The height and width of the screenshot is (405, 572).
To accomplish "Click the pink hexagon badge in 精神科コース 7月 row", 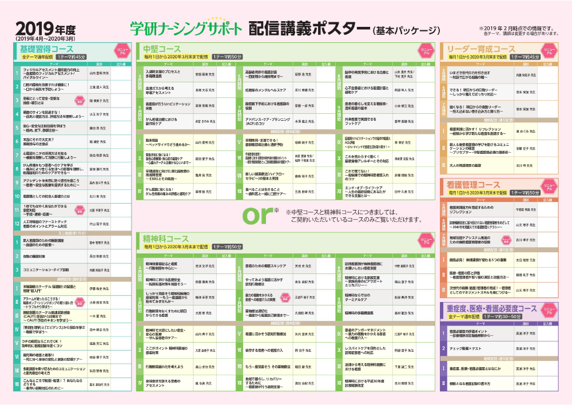I will (x=285, y=297).
